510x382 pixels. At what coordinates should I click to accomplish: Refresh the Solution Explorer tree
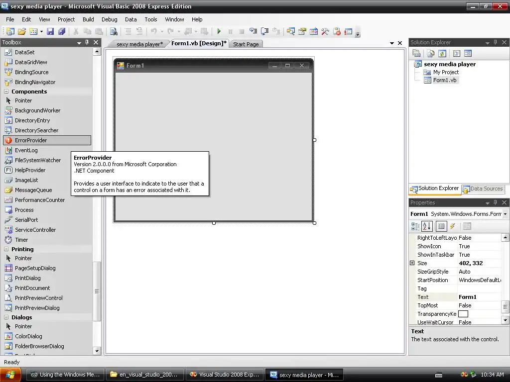coord(442,53)
